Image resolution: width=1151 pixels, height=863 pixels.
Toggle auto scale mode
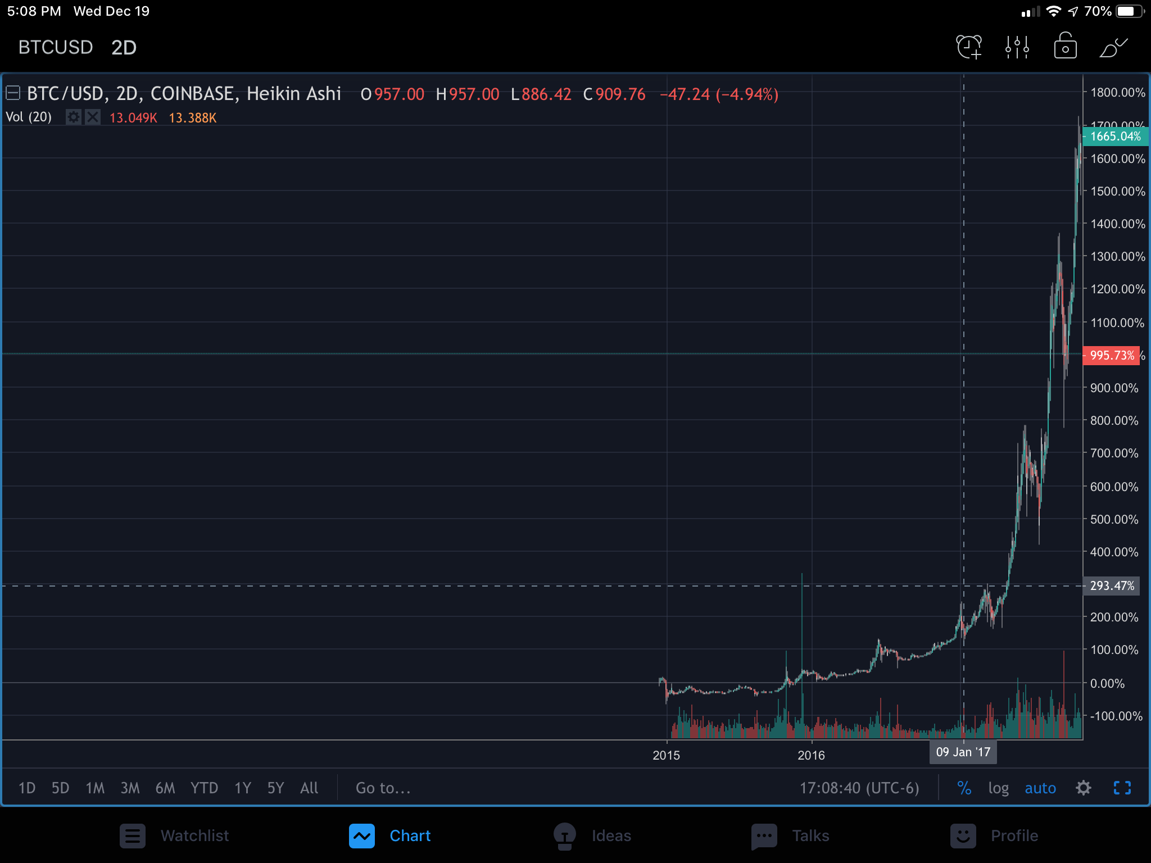(1040, 788)
